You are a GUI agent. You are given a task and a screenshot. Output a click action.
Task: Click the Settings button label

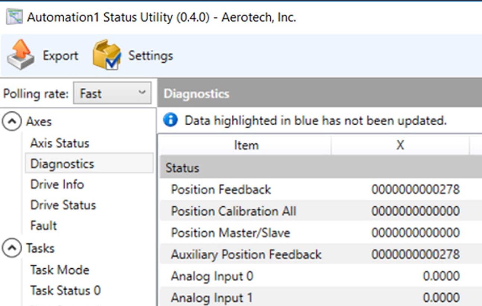(x=150, y=56)
